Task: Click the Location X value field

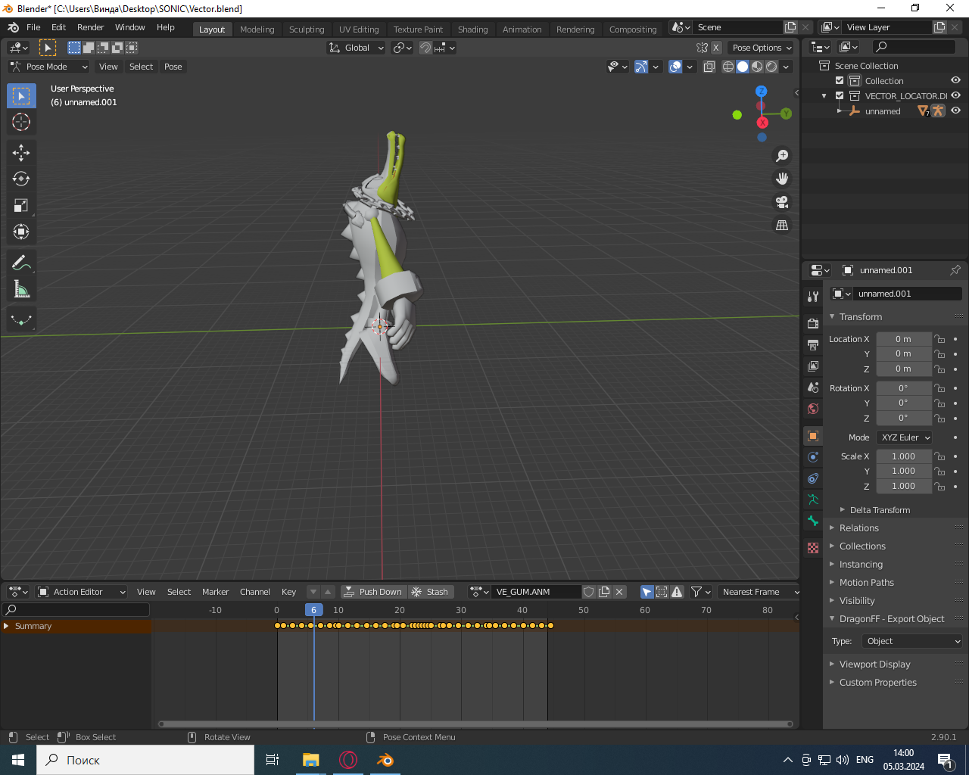Action: coord(904,339)
